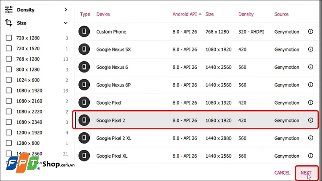Show info for Google Pixel 2 XL
The width and height of the screenshot is (322, 181).
310,138
